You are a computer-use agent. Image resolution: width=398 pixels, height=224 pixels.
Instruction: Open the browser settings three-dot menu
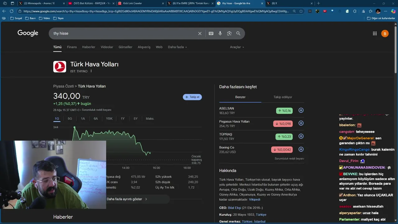(386, 11)
